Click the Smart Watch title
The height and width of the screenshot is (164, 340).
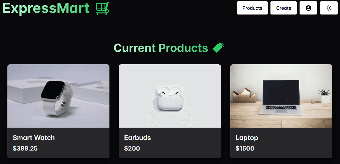point(34,138)
